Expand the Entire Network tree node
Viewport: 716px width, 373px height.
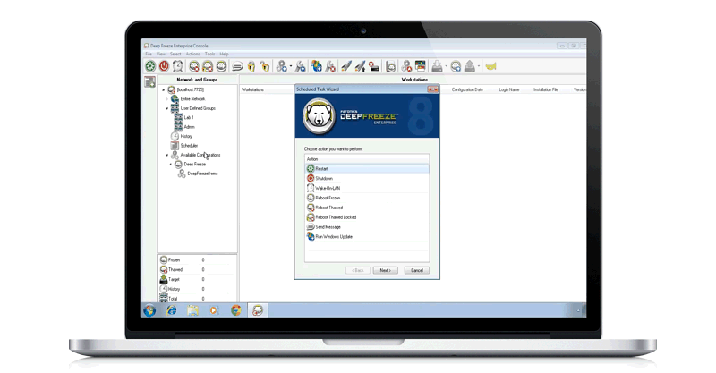point(166,99)
